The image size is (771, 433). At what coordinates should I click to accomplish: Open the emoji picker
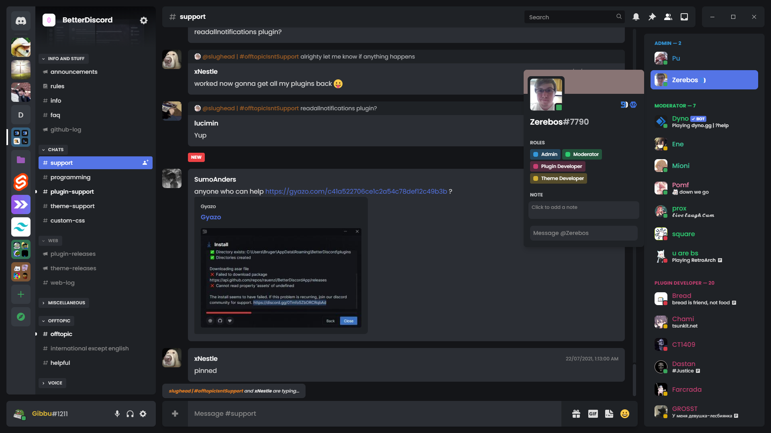625,414
